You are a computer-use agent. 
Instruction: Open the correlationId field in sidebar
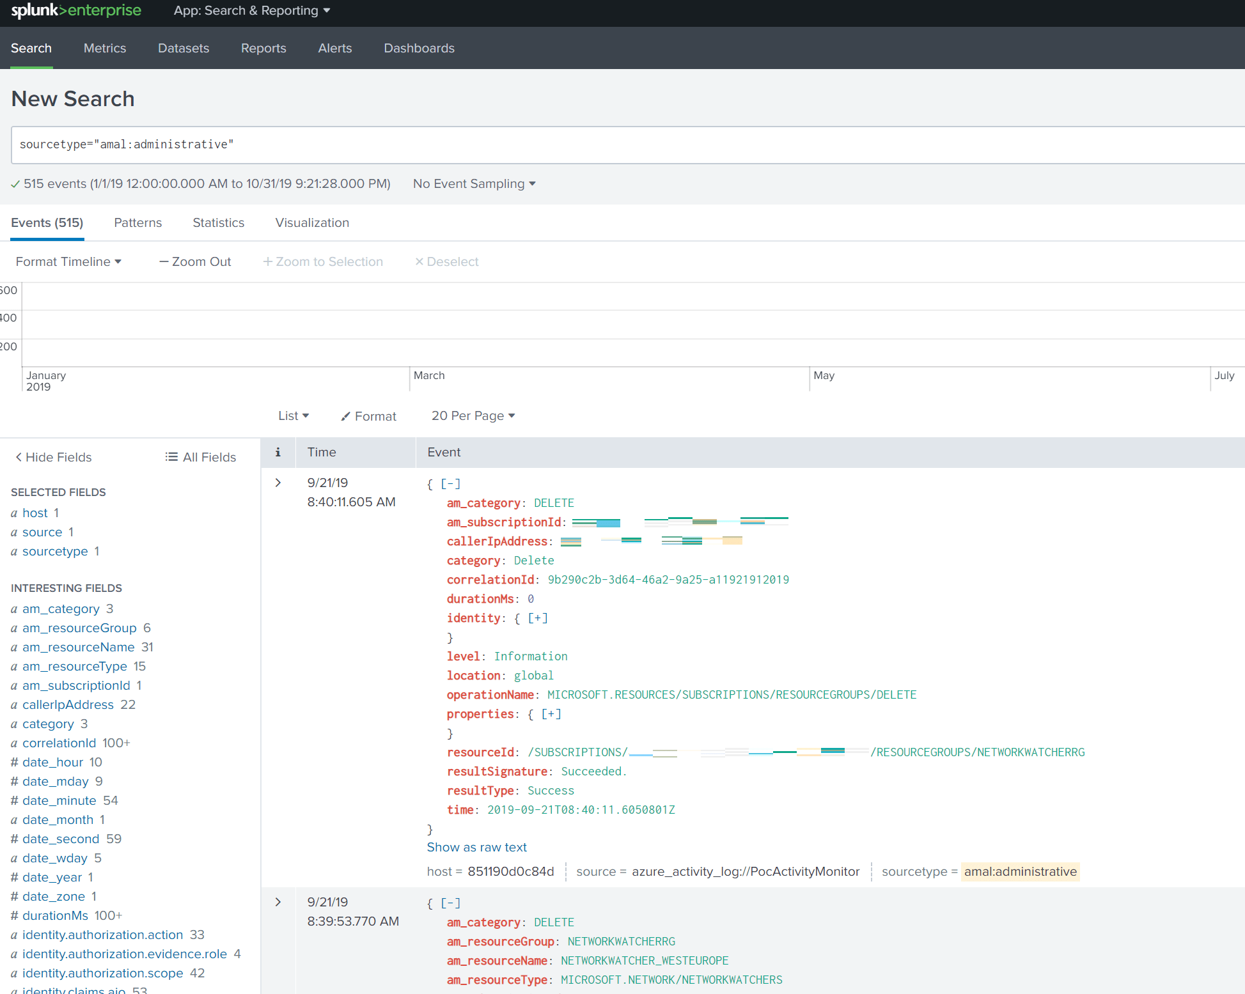[59, 743]
